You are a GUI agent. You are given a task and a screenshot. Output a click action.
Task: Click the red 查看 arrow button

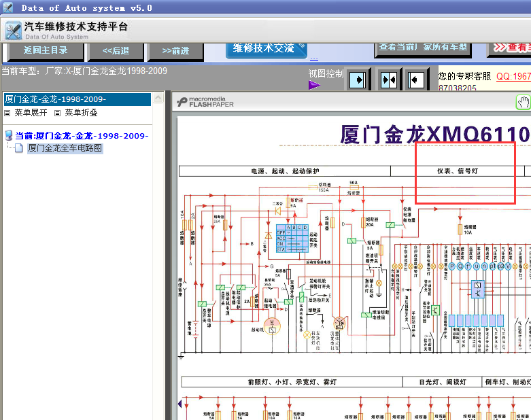pyautogui.click(x=510, y=49)
